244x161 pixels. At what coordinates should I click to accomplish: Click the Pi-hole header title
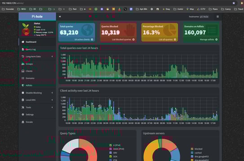coord(37,17)
